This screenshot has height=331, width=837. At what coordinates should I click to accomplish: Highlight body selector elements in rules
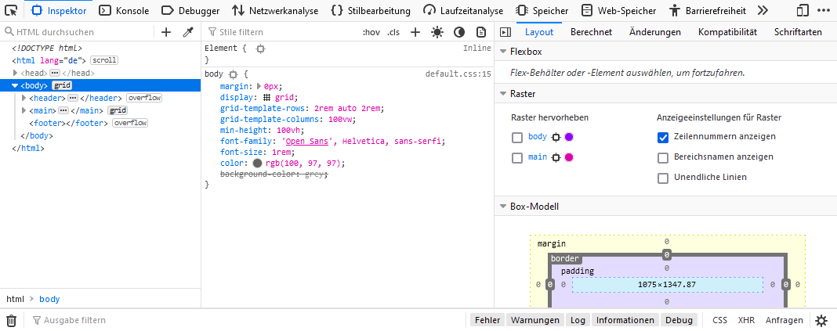click(233, 74)
